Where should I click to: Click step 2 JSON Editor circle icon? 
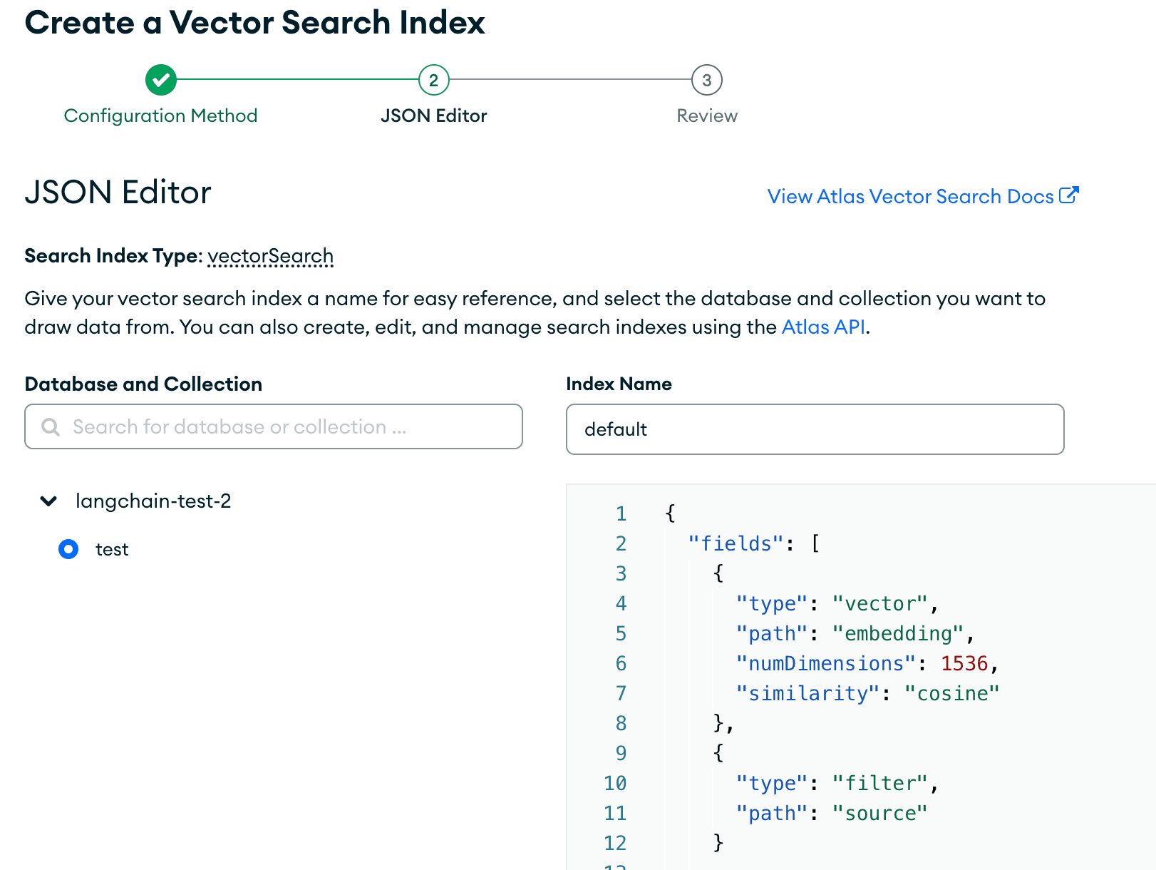(x=433, y=81)
